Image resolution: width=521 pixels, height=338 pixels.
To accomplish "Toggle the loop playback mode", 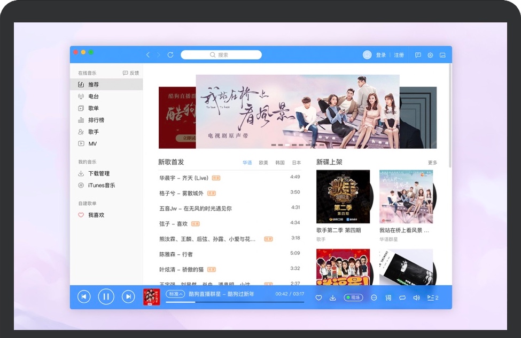I will click(402, 297).
